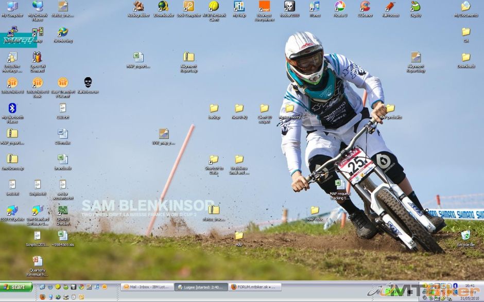The height and width of the screenshot is (302, 484).
Task: Switch to the FORUM.mtbiker.sk window
Action: tap(255, 287)
